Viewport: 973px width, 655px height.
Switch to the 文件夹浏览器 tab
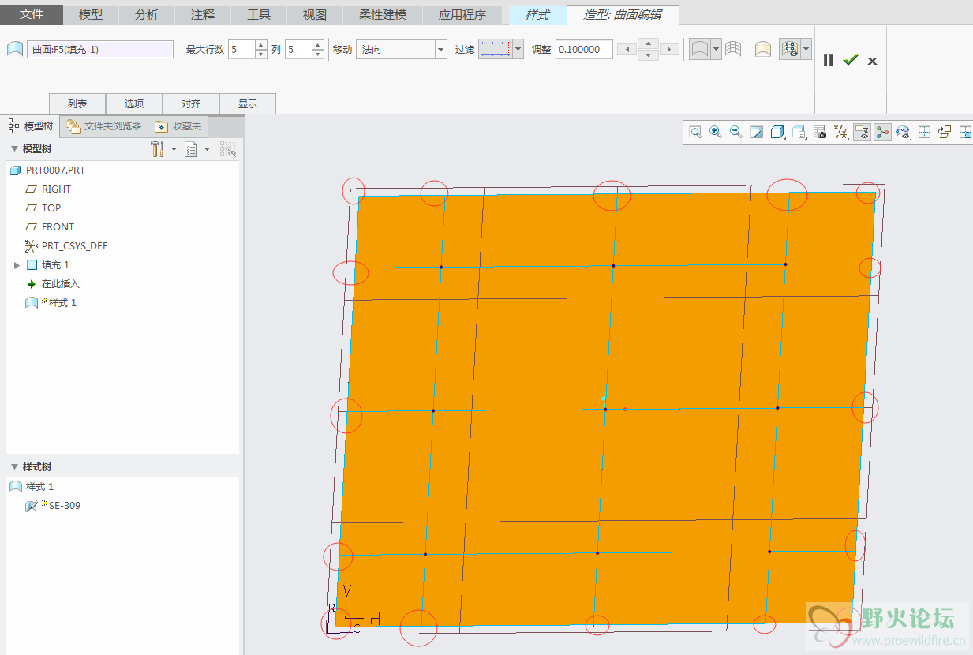tap(105, 126)
